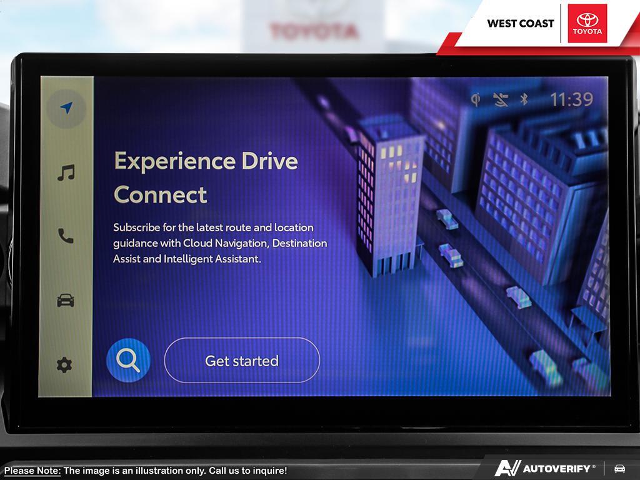640x480 pixels.
Task: Tap the tall lit building illustration
Action: pos(389,194)
